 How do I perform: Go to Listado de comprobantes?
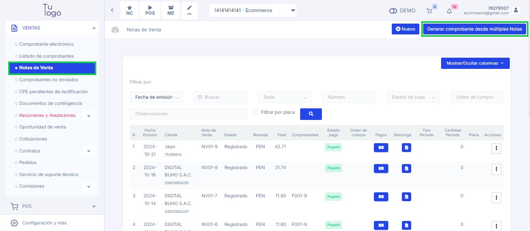click(46, 56)
